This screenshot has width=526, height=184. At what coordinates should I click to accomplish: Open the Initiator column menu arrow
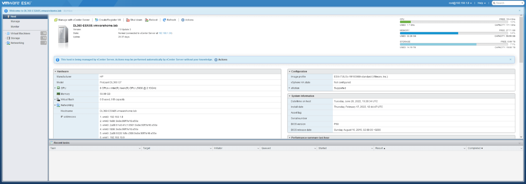pyautogui.click(x=258, y=148)
